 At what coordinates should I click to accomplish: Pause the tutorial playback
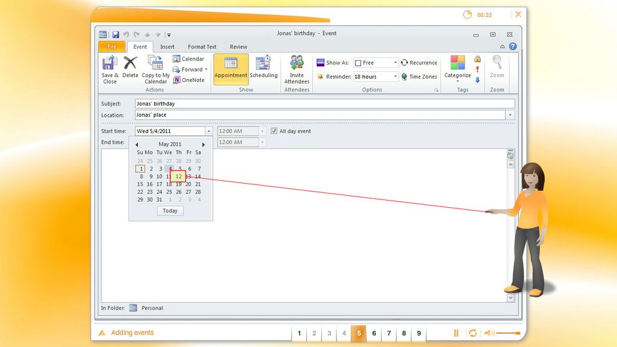coord(457,333)
